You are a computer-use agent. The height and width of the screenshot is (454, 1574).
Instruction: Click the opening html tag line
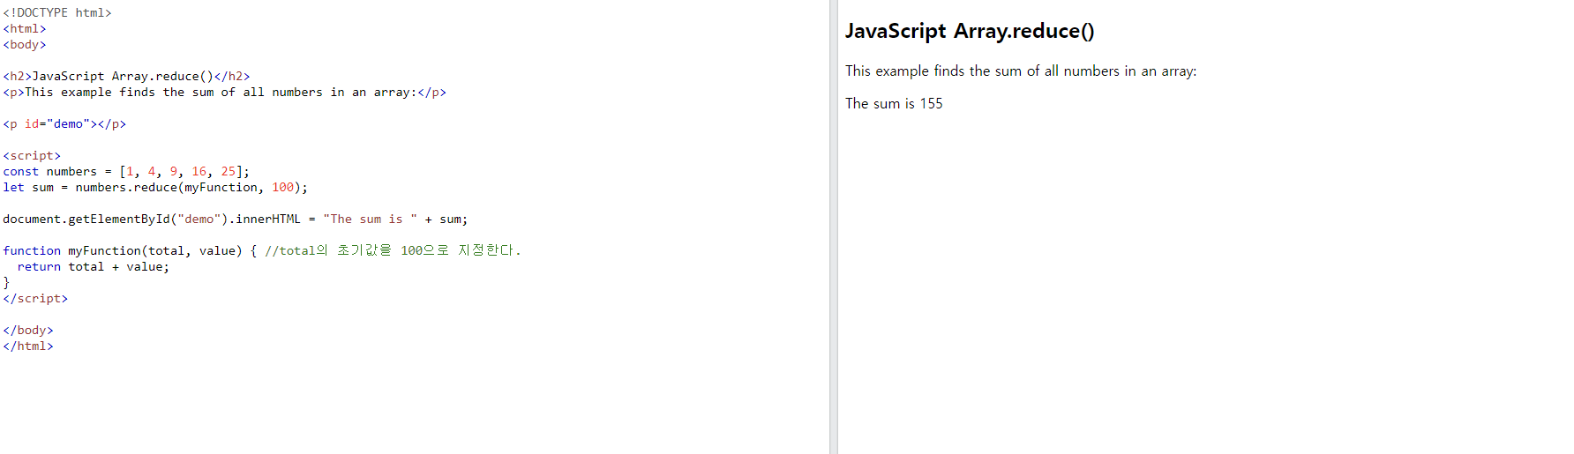[x=25, y=28]
